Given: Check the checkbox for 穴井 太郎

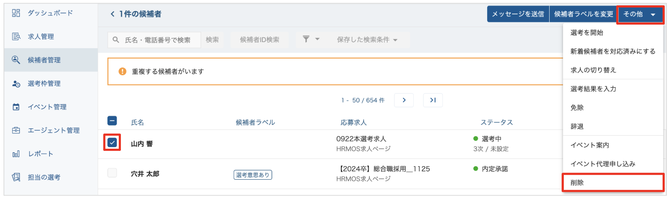Looking at the screenshot, I should click(x=112, y=173).
